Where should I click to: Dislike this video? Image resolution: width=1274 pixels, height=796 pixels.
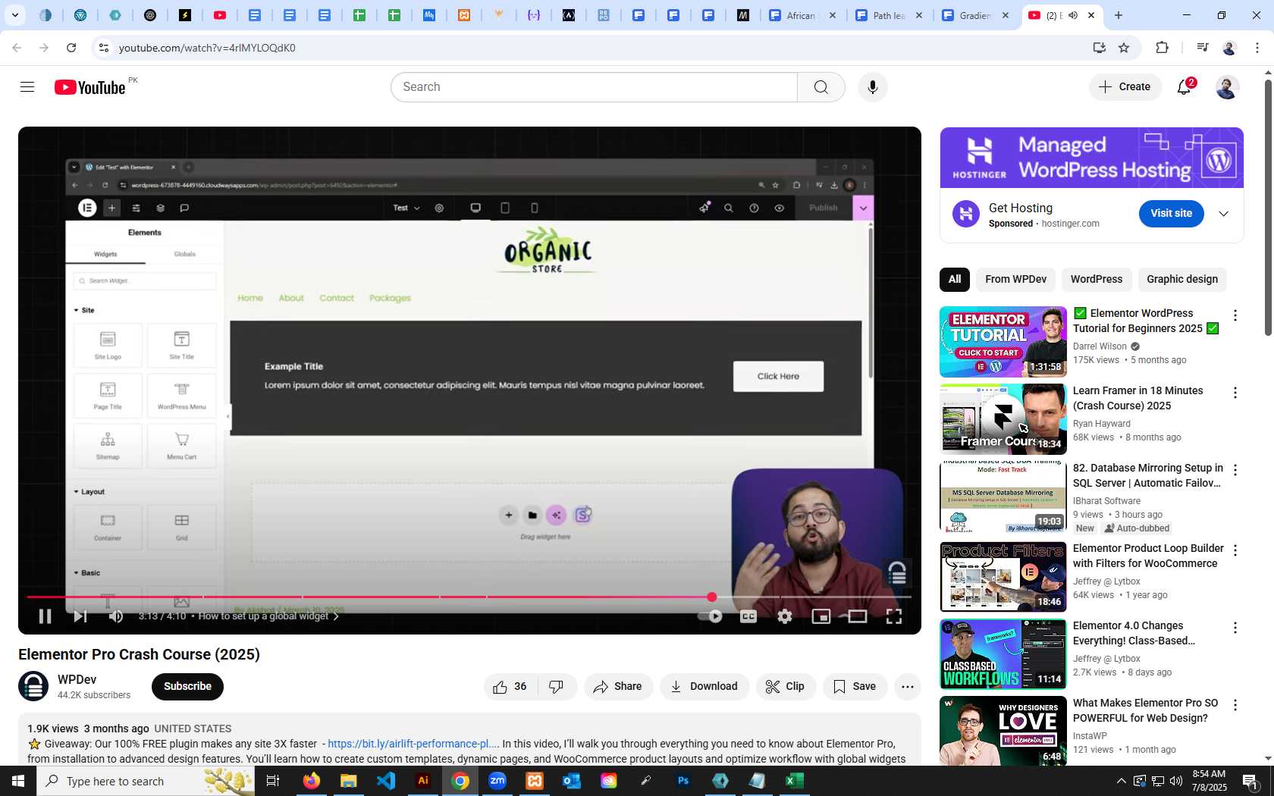pos(557,687)
